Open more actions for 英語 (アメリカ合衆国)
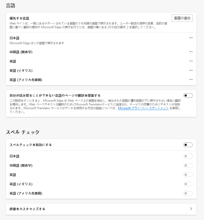Image resolution: width=204 pixels, height=220 pixels. (x=191, y=80)
